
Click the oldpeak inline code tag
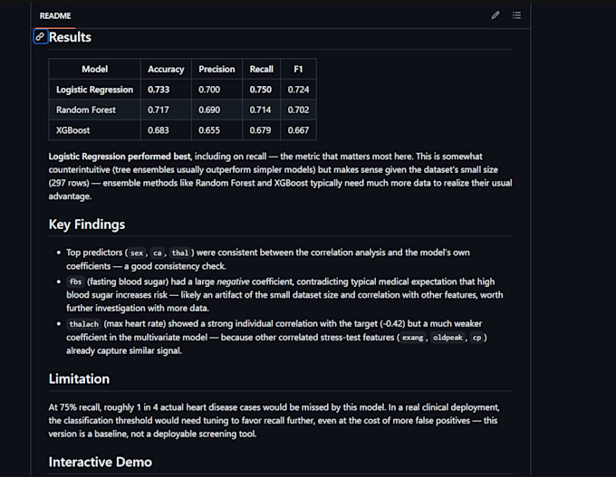tap(448, 338)
